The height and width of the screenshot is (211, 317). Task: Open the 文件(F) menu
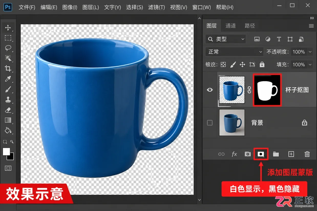pos(27,7)
